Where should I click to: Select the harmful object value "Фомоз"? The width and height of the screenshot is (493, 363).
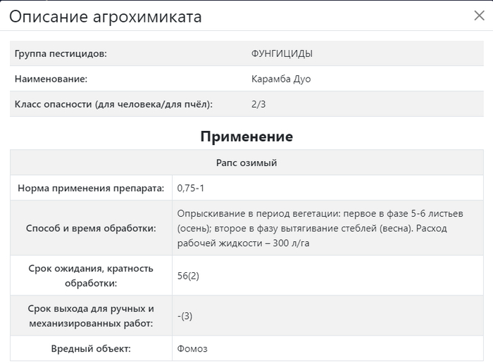coord(193,349)
